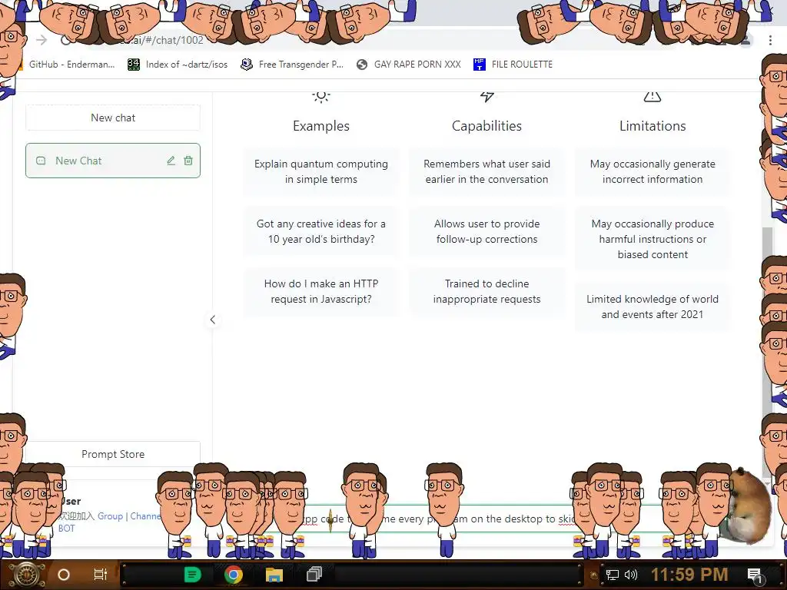
Task: Choose the '10 year old's birthday' example
Action: [x=321, y=231]
